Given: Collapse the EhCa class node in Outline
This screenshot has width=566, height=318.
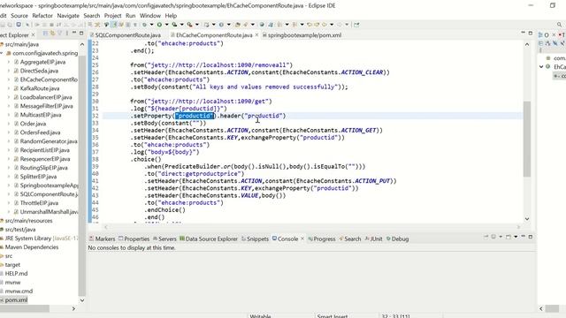Looking at the screenshot, I should [x=541, y=67].
